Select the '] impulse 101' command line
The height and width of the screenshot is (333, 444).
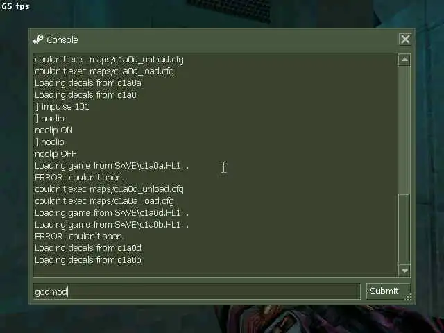[x=62, y=107]
